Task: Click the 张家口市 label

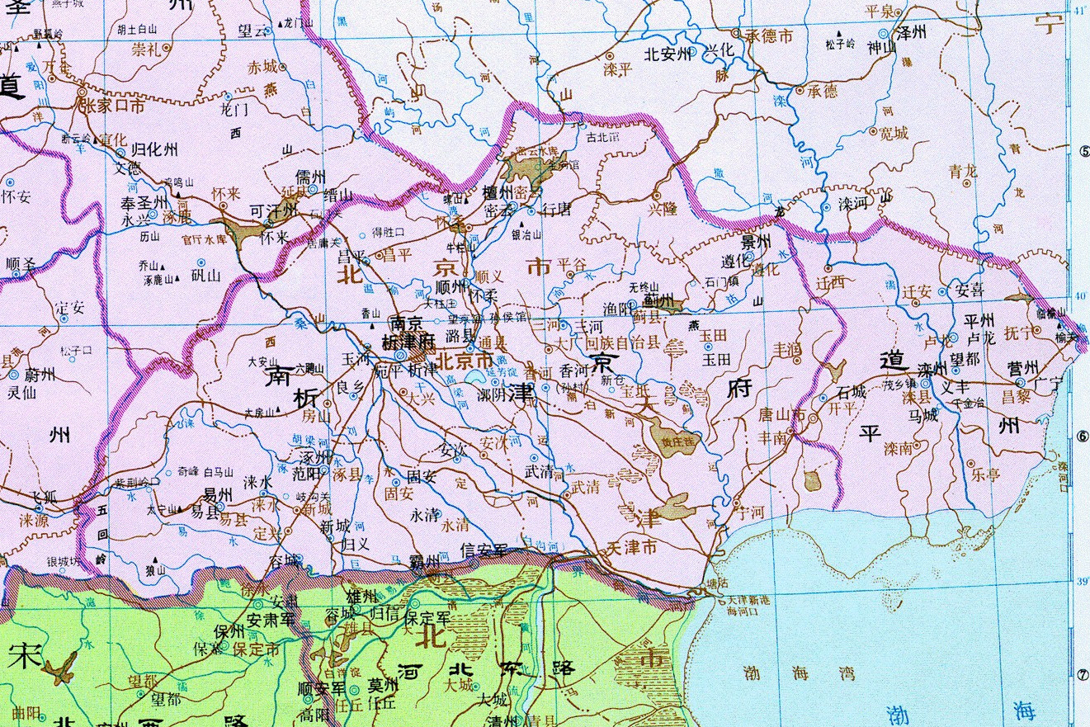Action: (110, 106)
